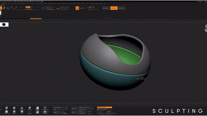Select the ClipCurve brush
Viewport: 207px width, 116px height.
(x=29, y=109)
